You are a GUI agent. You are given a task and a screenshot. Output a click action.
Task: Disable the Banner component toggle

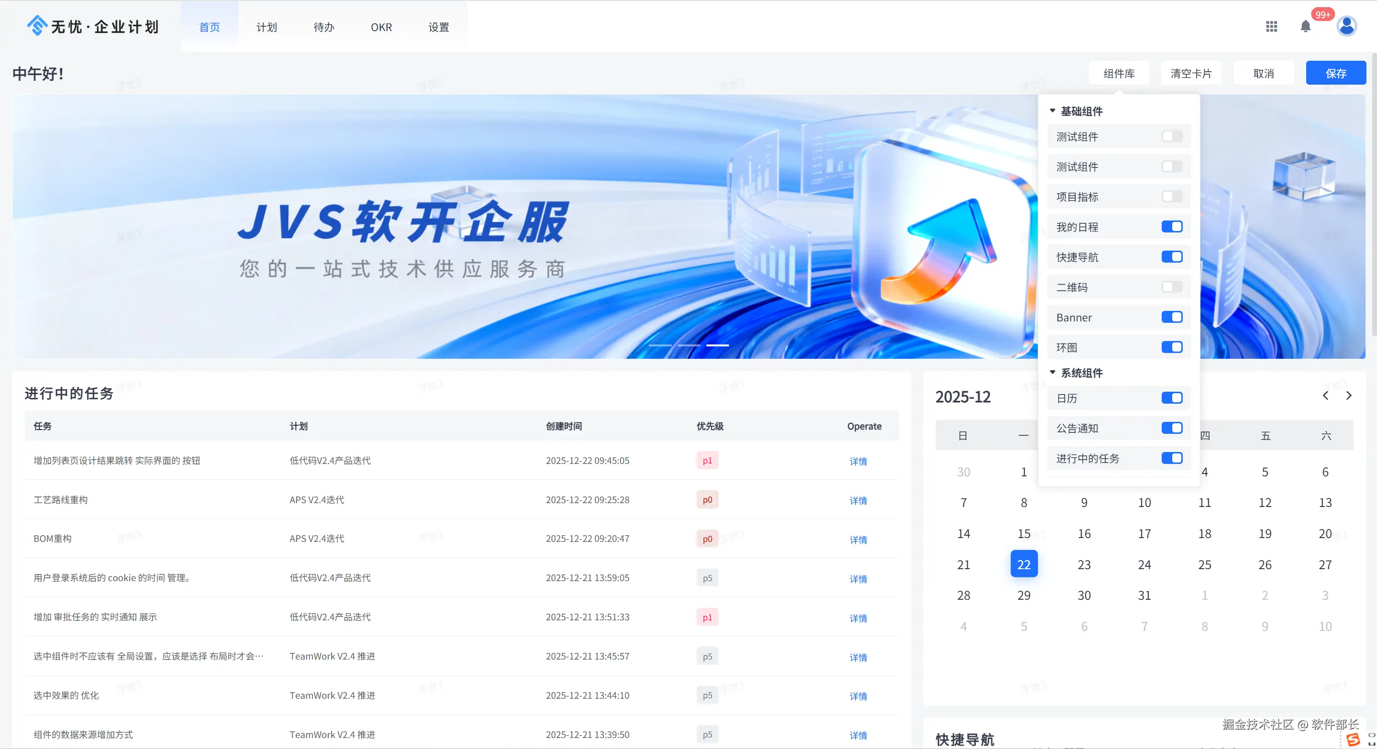1172,317
